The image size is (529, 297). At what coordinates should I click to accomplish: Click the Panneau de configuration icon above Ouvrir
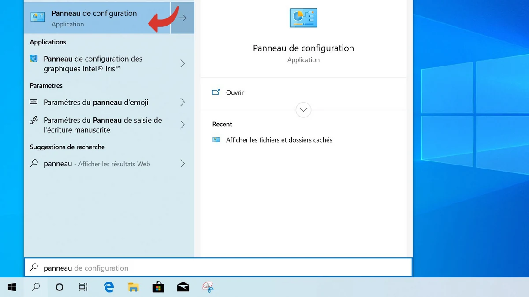click(x=303, y=18)
